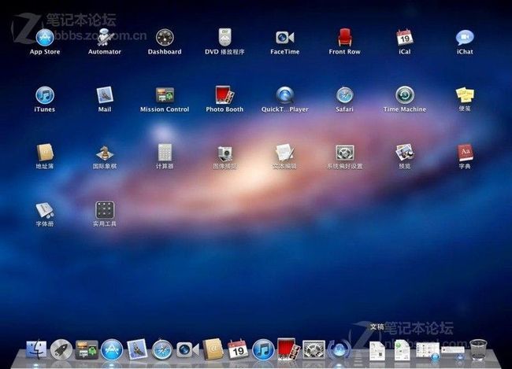Open 系统偏好设置 in the Launchpad grid
The height and width of the screenshot is (369, 512).
[x=344, y=153]
